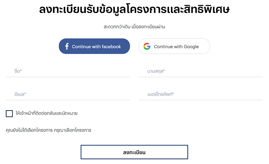Select the กรุณาเลือกโครงการ prompt text
Image resolution: width=269 pixels, height=164 pixels.
pos(73,130)
